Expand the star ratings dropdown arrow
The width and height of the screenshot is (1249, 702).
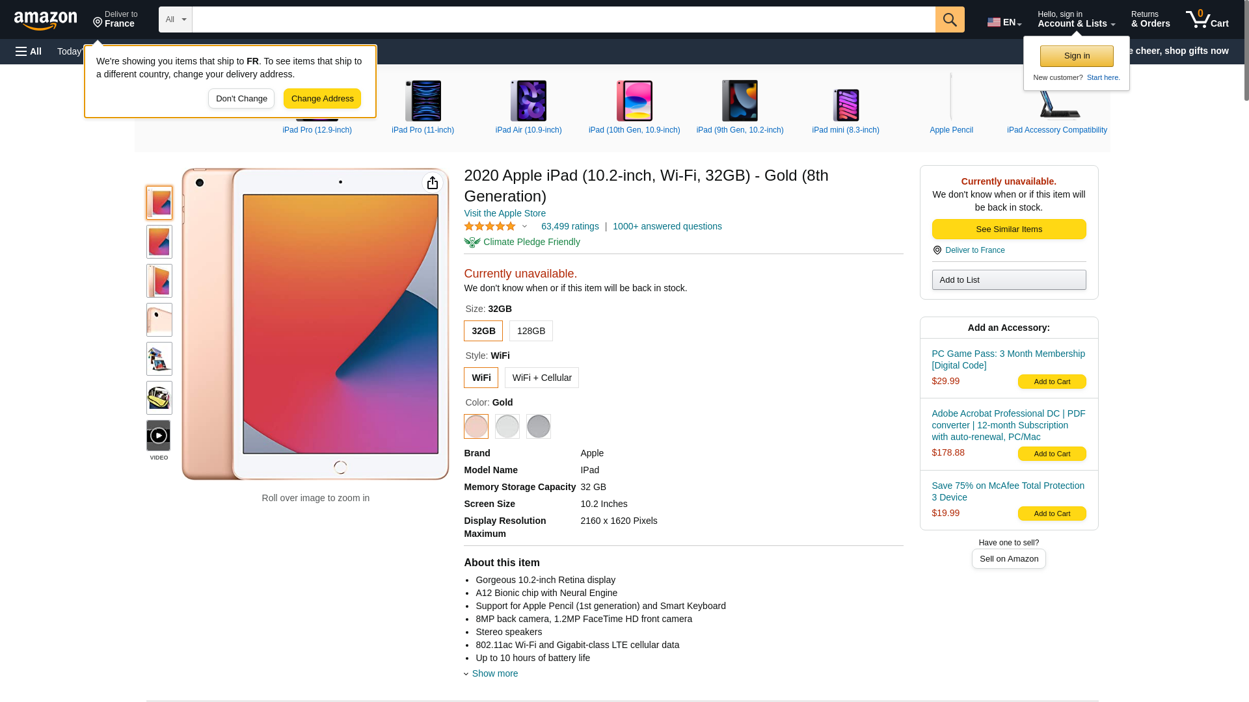click(524, 226)
